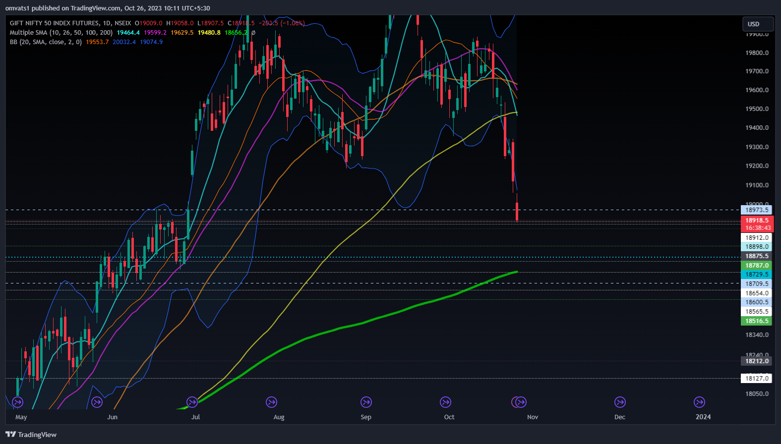
Task: Click the 19800.0 price axis value
Action: (x=757, y=53)
